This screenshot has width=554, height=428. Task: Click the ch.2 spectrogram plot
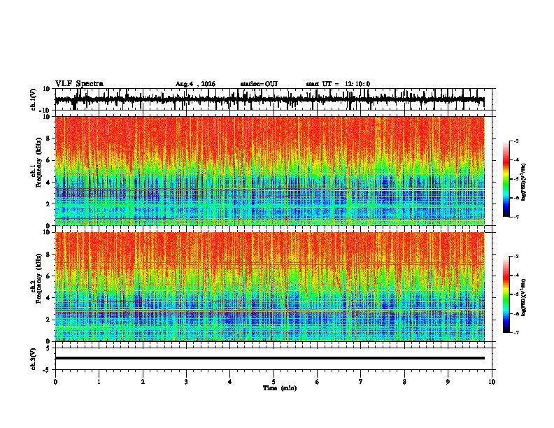click(x=269, y=287)
